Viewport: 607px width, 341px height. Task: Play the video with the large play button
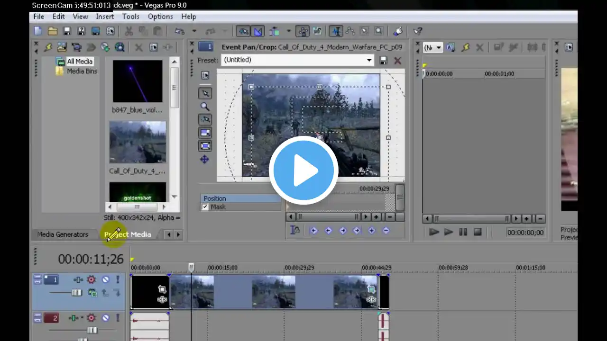(x=303, y=170)
